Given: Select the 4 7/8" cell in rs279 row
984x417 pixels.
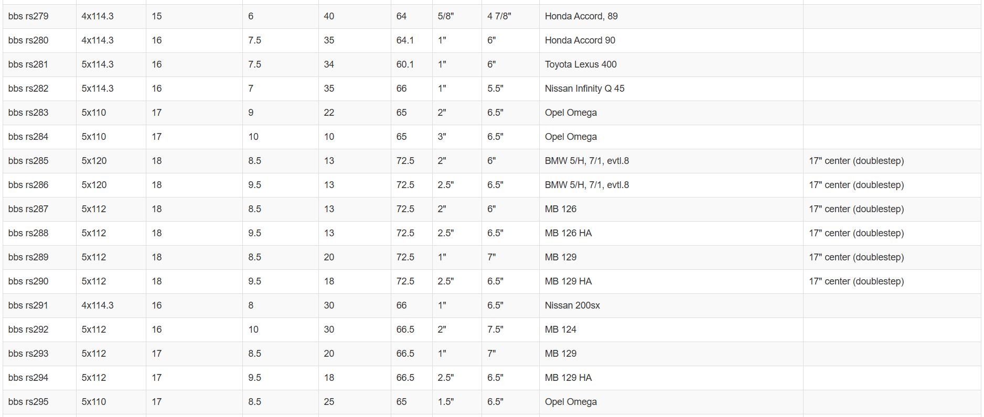Looking at the screenshot, I should [510, 16].
